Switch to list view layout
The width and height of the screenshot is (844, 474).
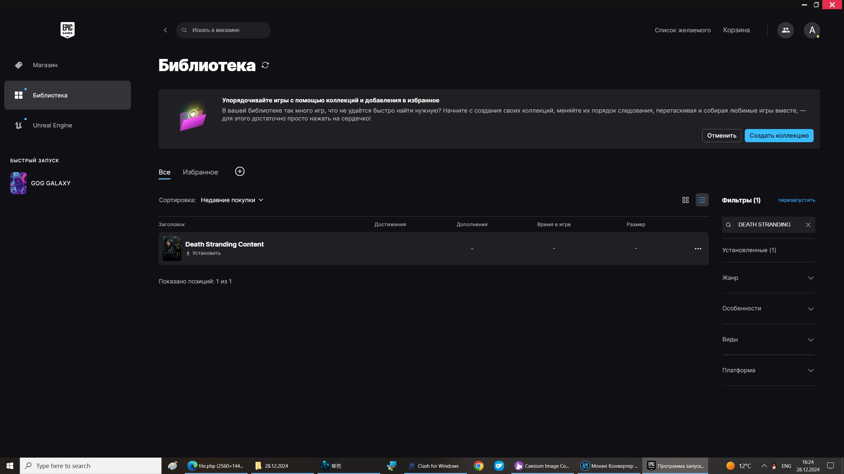coord(702,200)
